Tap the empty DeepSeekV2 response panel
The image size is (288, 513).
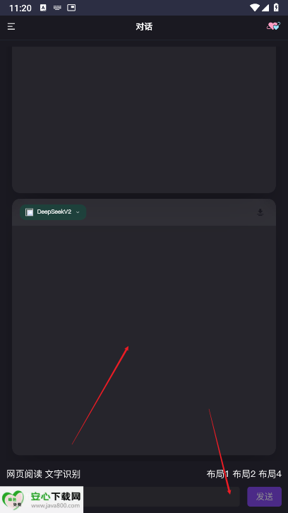pyautogui.click(x=144, y=340)
